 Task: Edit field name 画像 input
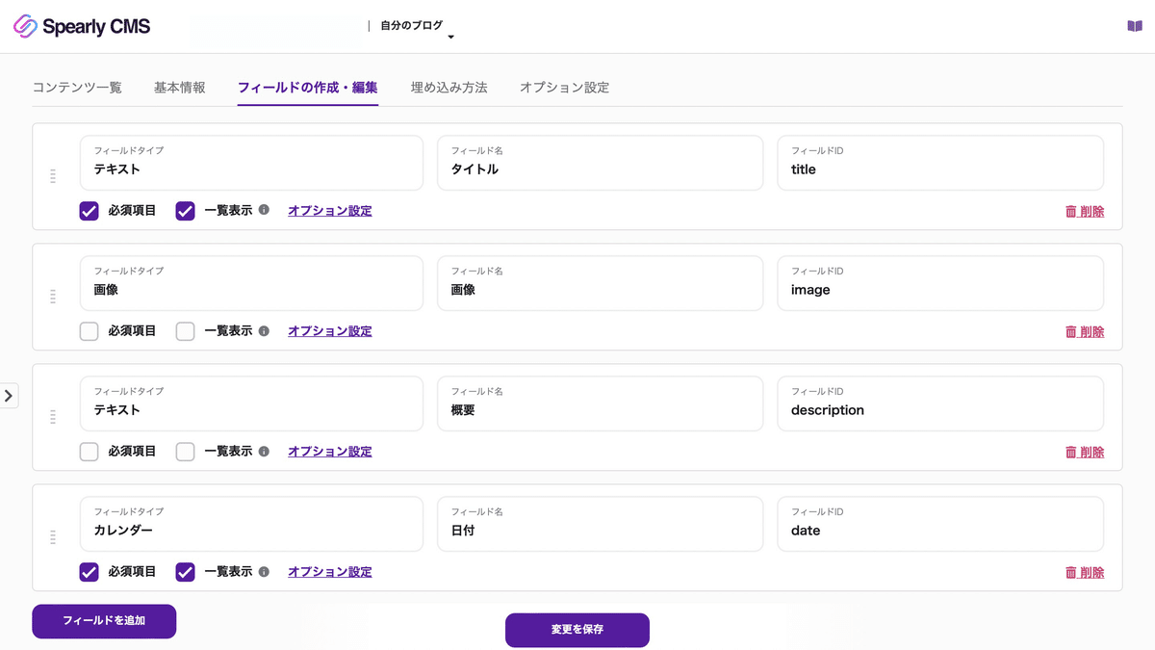[601, 283]
